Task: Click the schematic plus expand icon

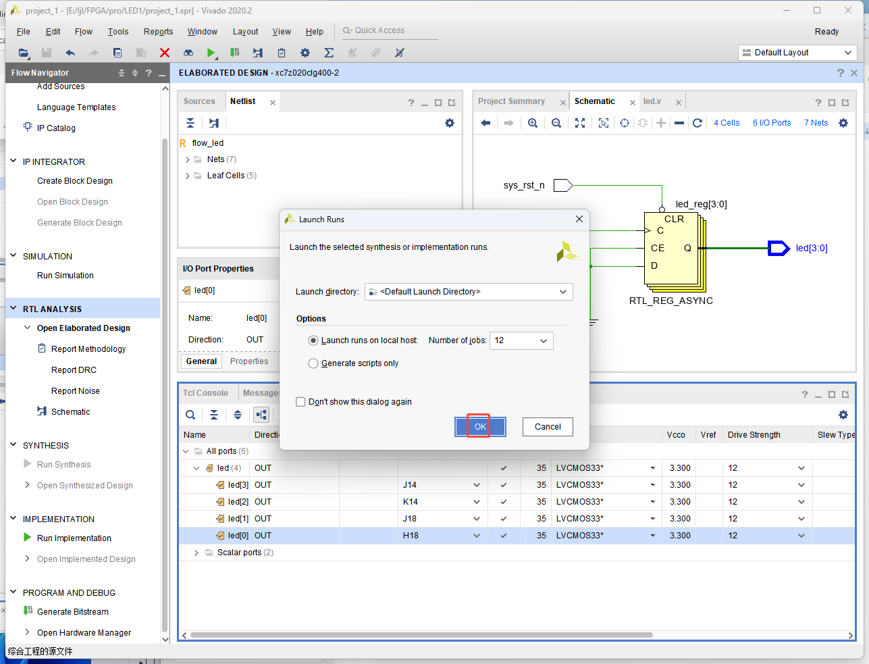Action: pos(661,123)
